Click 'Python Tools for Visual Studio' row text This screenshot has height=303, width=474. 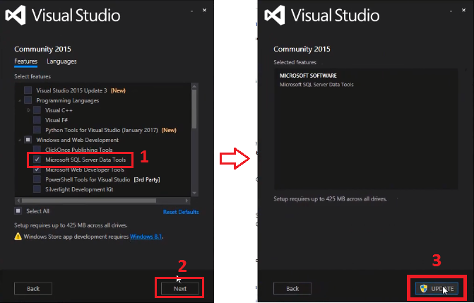tap(102, 130)
